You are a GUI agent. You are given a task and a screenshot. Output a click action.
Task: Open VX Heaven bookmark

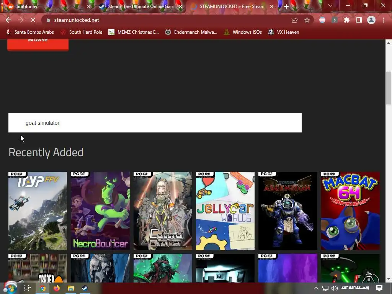click(284, 32)
